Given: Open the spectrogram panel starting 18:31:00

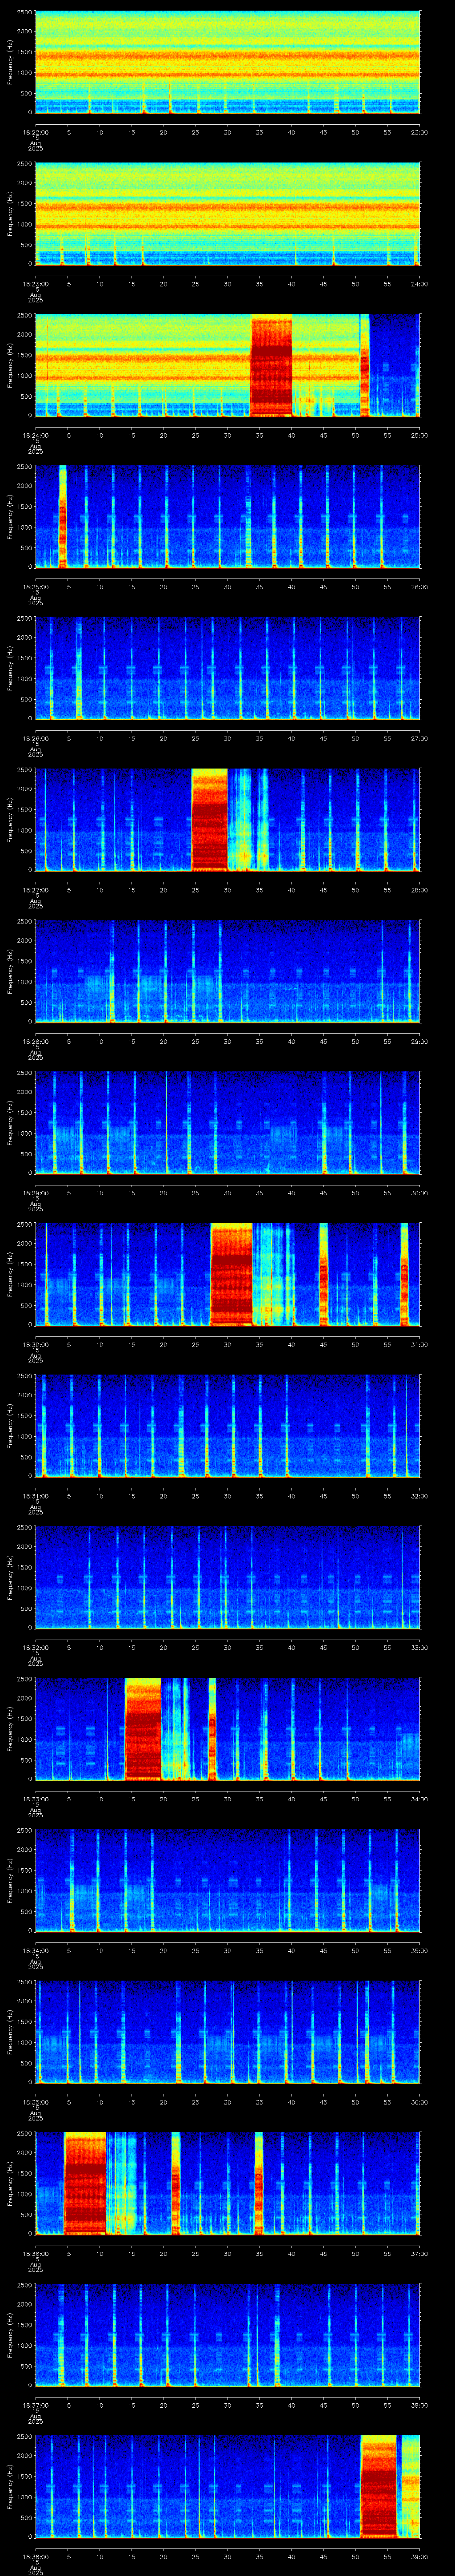Looking at the screenshot, I should pos(228,1426).
